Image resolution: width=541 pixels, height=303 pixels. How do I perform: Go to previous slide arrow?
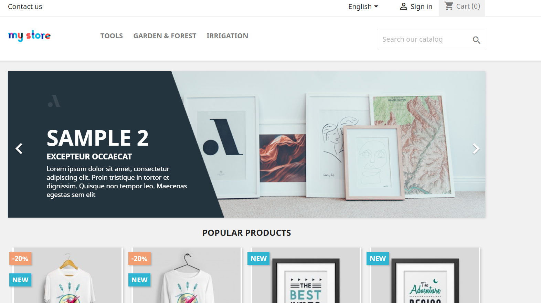coord(19,148)
